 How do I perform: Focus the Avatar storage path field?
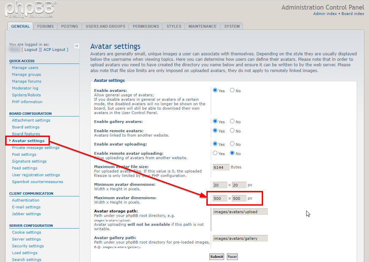[x=240, y=212]
